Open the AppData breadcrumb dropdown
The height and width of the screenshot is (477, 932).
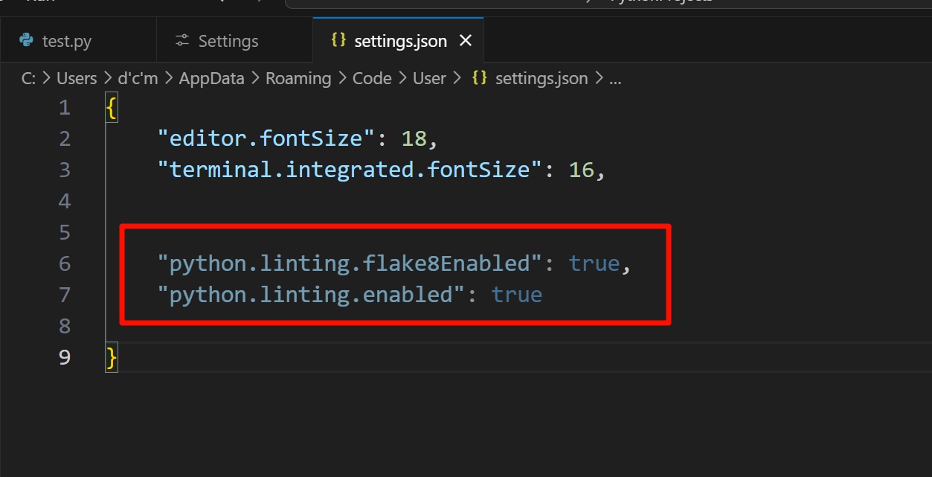211,78
